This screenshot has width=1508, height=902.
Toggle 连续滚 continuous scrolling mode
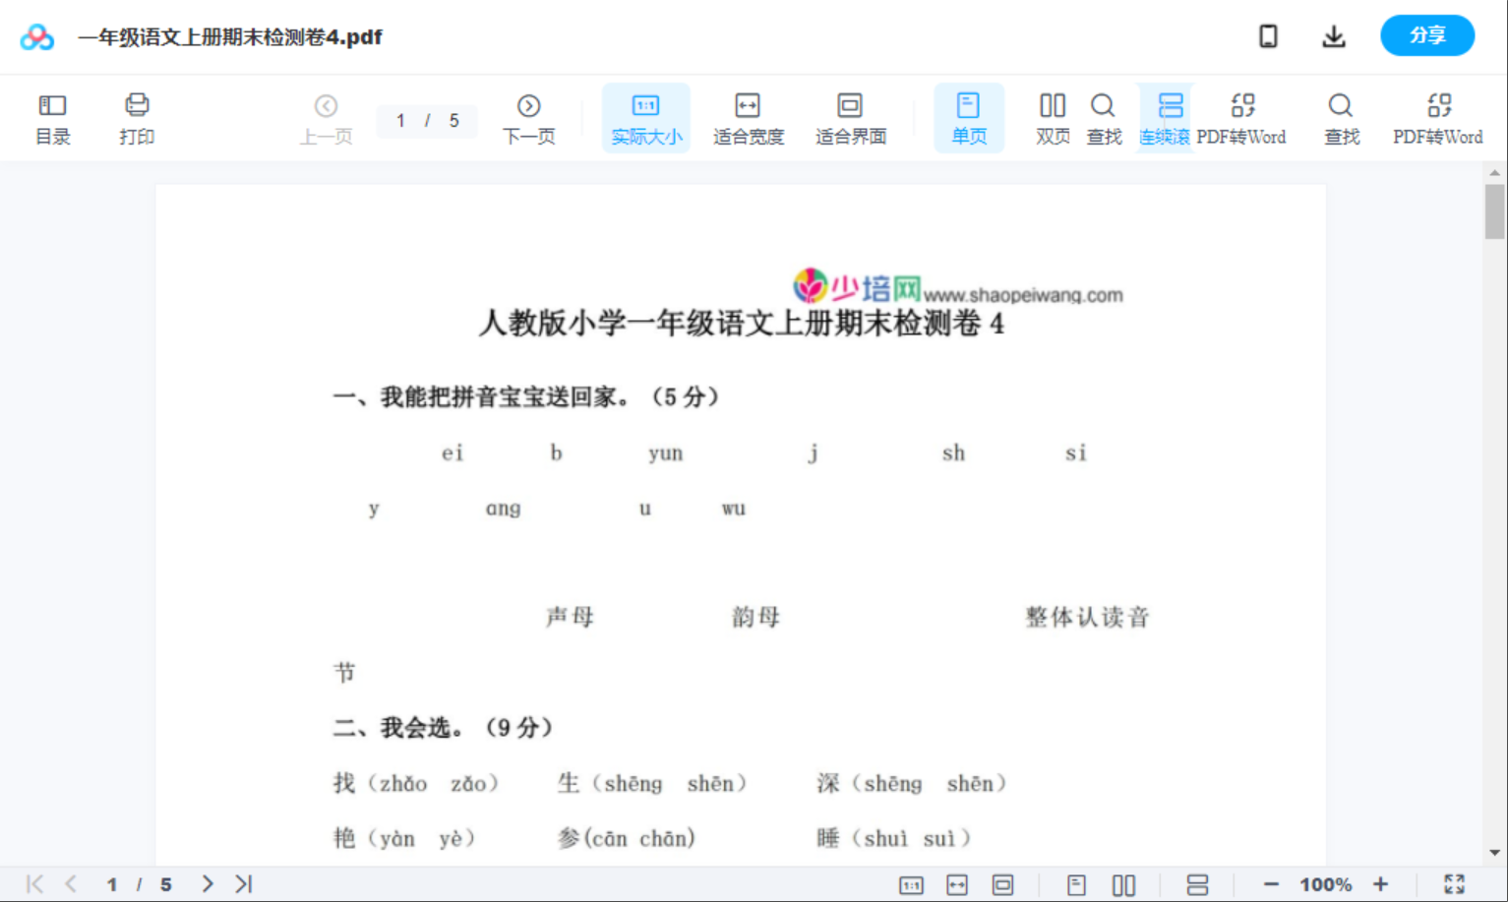(x=1166, y=117)
